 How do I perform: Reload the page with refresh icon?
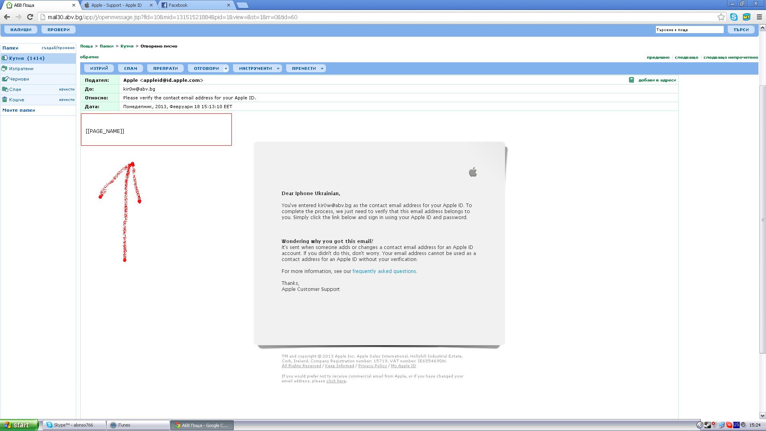30,17
